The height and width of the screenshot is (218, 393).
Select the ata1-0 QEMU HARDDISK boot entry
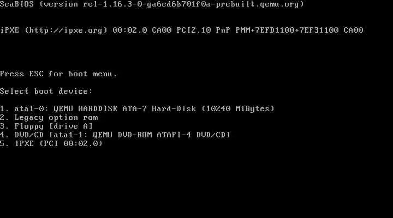137,108
